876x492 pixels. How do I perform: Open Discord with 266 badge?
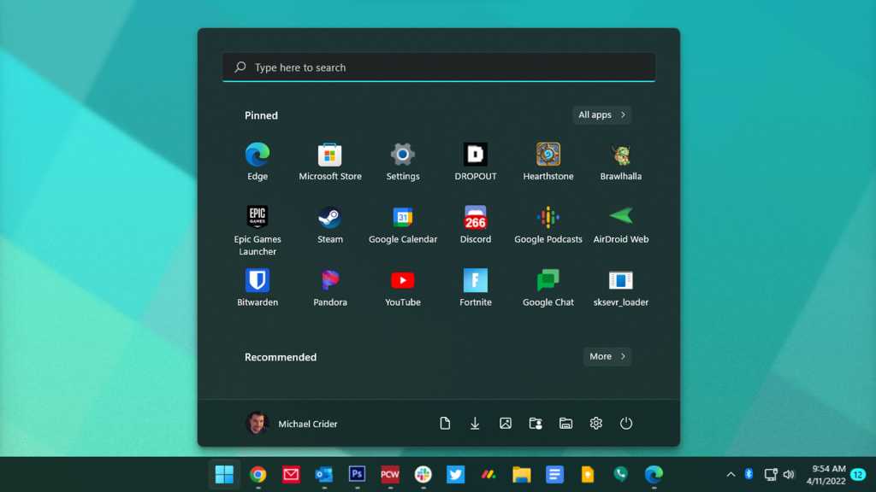point(475,225)
